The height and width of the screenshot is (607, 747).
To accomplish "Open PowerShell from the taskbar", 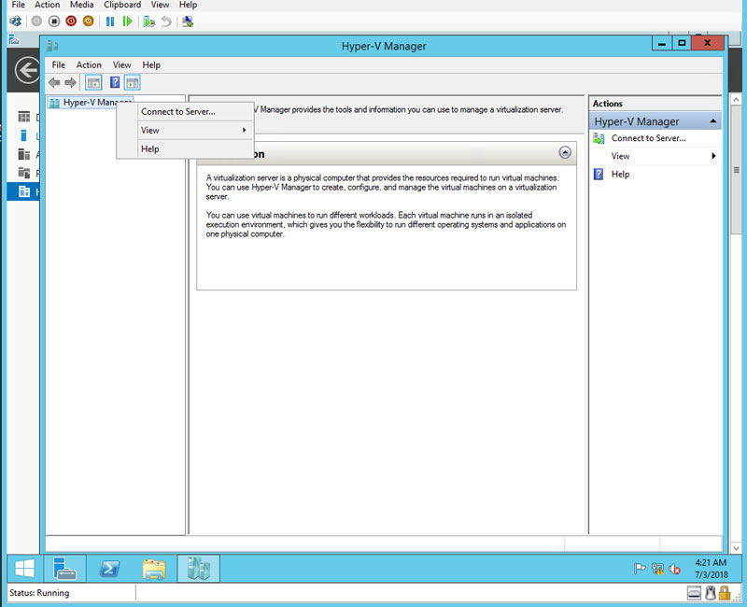I will [109, 568].
